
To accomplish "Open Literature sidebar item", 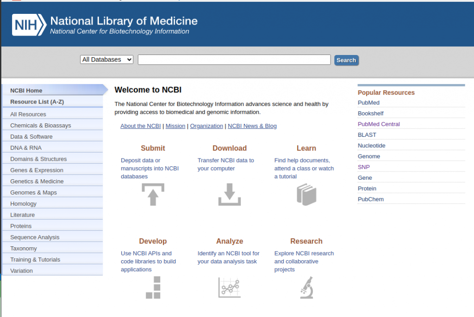I will pos(53,215).
